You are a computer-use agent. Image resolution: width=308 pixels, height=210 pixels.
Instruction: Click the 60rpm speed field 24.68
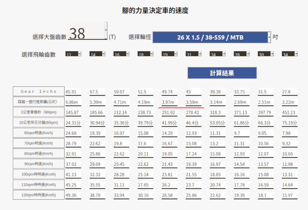click(73, 133)
